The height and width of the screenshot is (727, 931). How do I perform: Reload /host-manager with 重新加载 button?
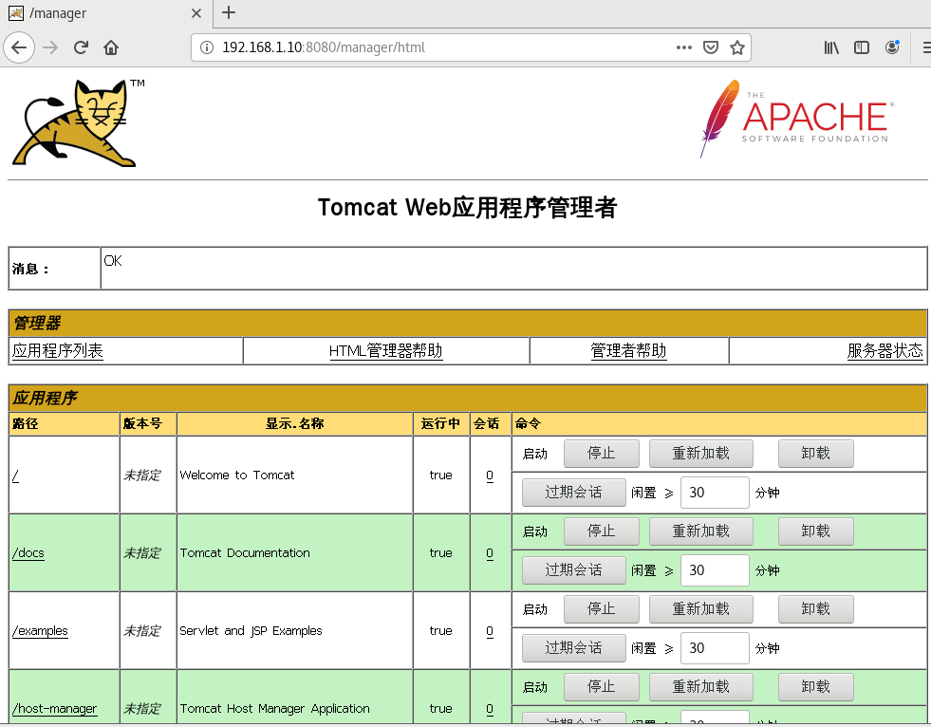point(701,687)
